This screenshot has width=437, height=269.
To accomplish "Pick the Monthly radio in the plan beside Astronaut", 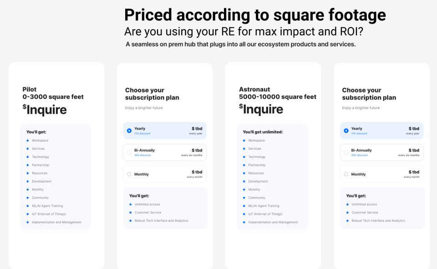I will [x=346, y=174].
